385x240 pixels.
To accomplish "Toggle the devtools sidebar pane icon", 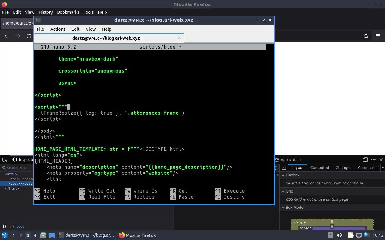I will click(x=284, y=168).
